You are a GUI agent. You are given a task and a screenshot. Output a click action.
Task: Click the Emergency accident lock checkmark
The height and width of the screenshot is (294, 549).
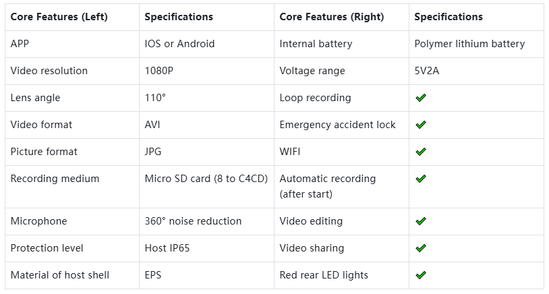421,125
